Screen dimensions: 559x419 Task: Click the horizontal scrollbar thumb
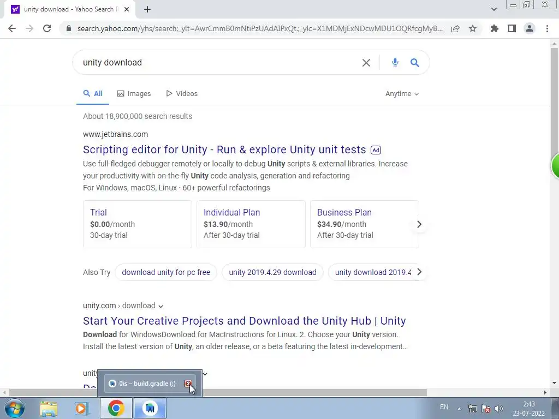[x=217, y=392]
